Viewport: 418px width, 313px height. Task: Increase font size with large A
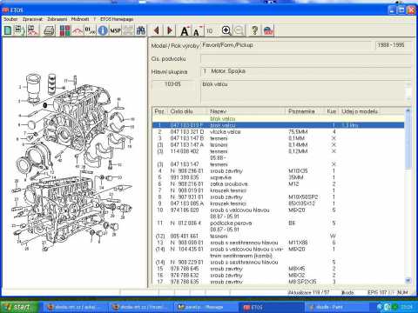click(x=185, y=30)
